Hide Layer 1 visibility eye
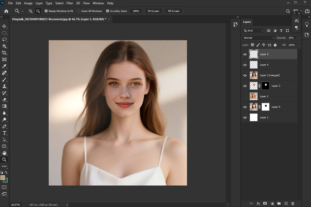The image size is (311, 207). 245,117
